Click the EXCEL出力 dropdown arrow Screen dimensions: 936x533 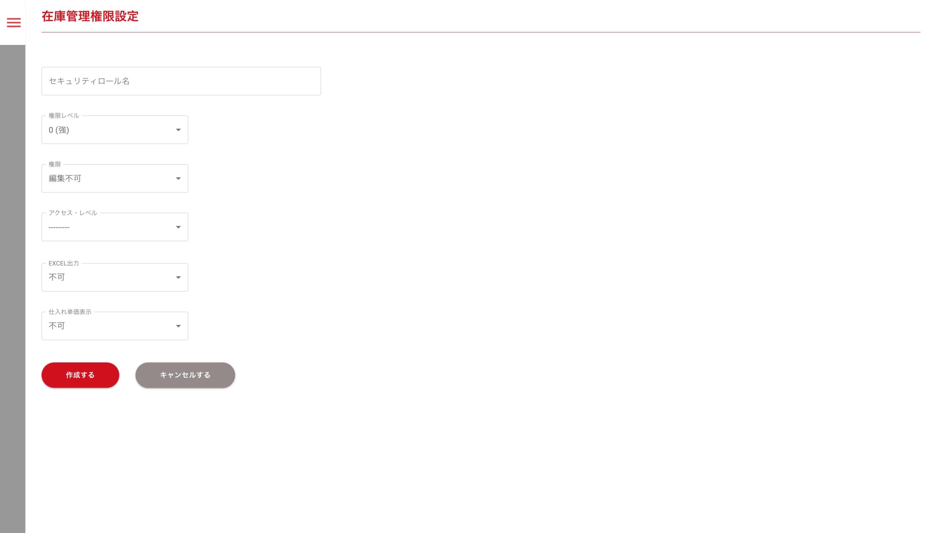pos(178,277)
